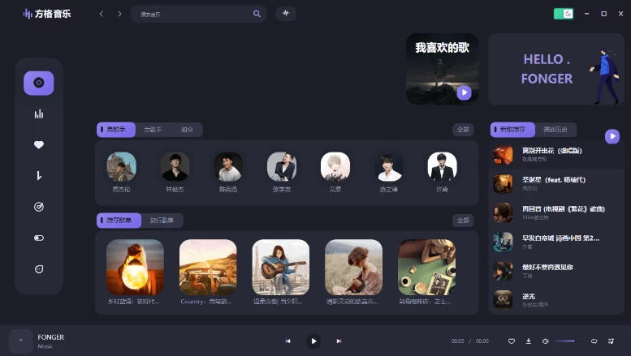Click 全部 button in the singers section
The height and width of the screenshot is (356, 631).
(463, 130)
